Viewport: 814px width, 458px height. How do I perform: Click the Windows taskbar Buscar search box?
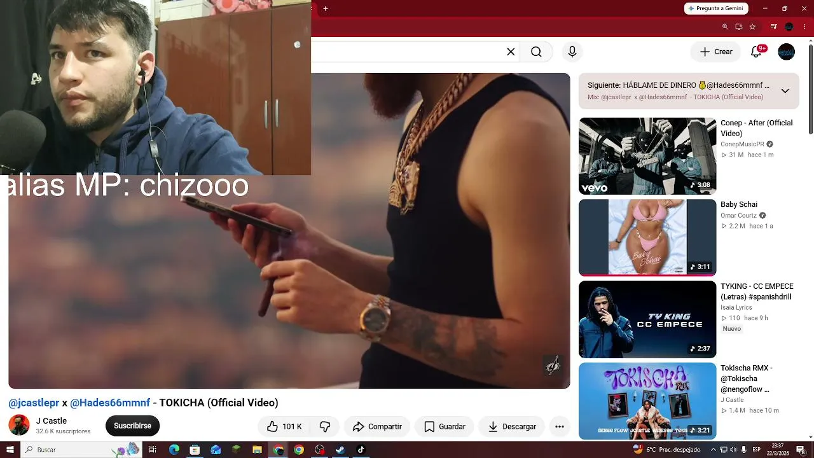point(81,450)
